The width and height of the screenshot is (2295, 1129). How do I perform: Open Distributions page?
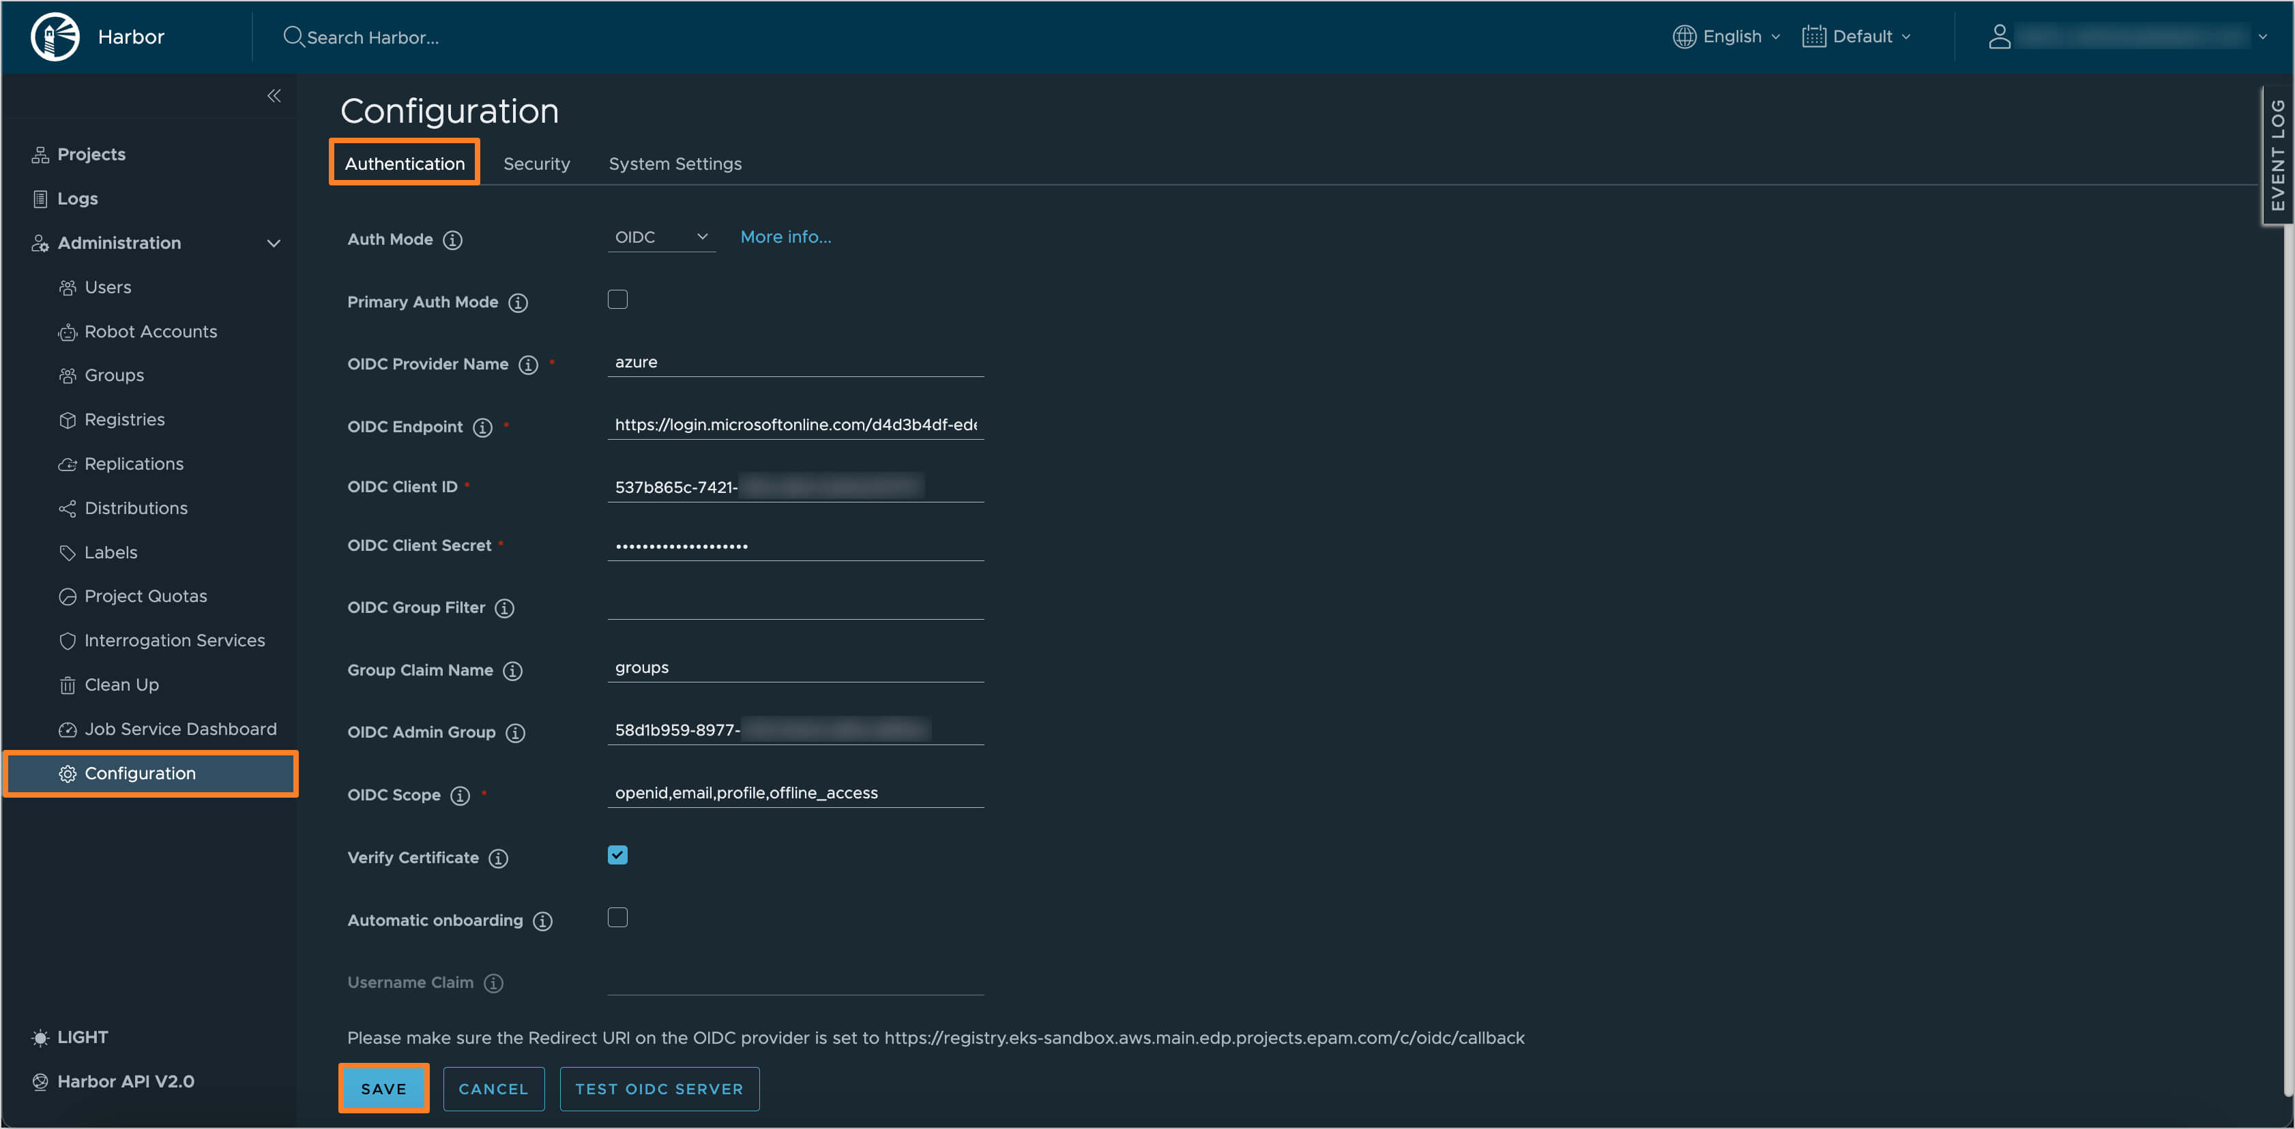[135, 509]
